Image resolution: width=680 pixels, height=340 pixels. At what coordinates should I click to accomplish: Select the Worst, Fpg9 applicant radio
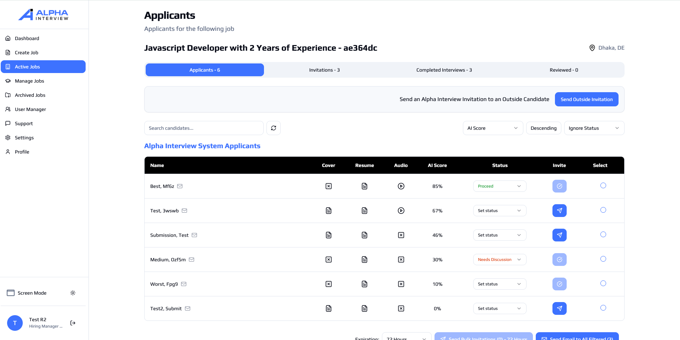tap(603, 283)
